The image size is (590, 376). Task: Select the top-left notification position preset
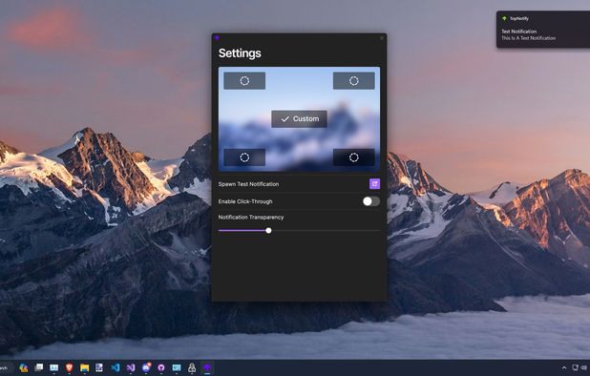tap(244, 81)
